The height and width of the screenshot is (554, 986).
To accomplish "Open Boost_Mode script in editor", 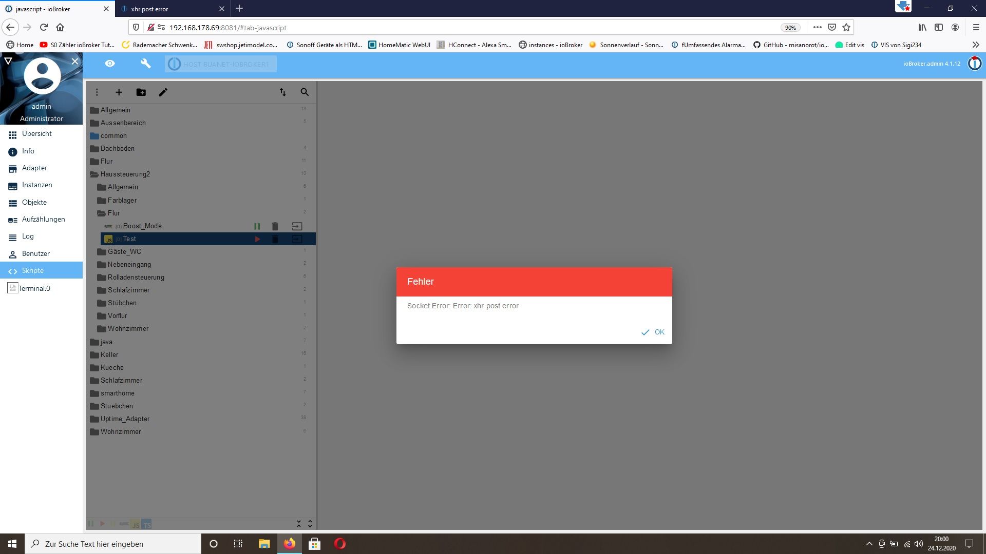I will point(297,226).
